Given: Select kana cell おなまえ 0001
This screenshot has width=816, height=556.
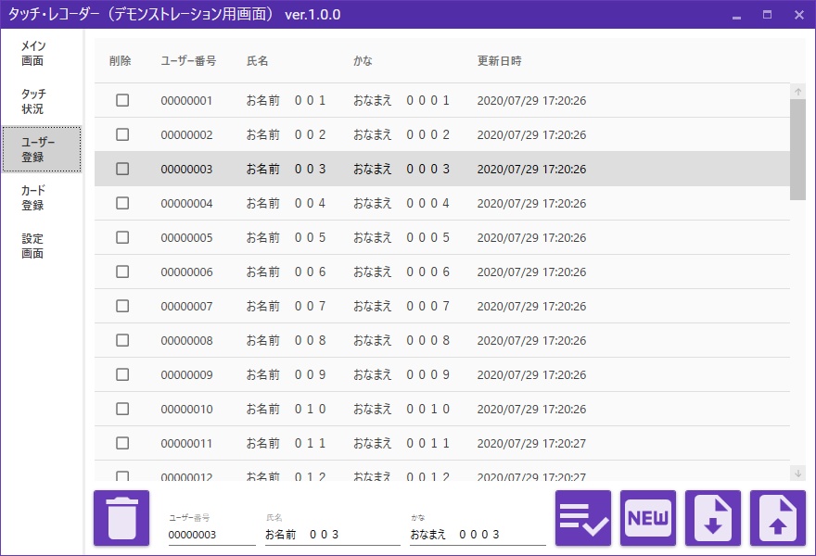Looking at the screenshot, I should [402, 100].
